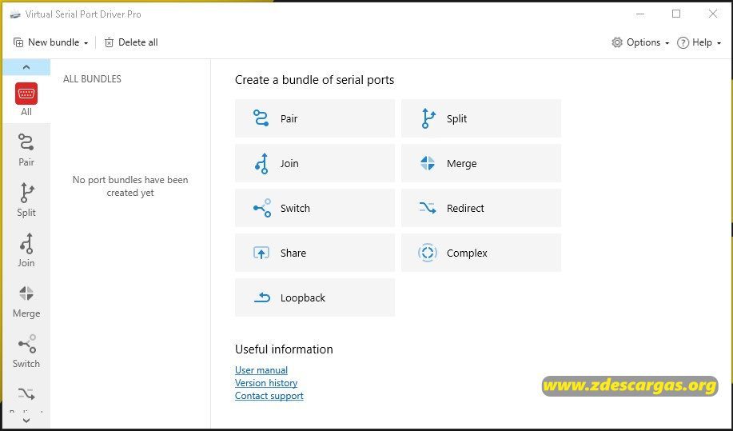733x431 pixels.
Task: Click the application icon in the title bar
Action: tap(15, 14)
